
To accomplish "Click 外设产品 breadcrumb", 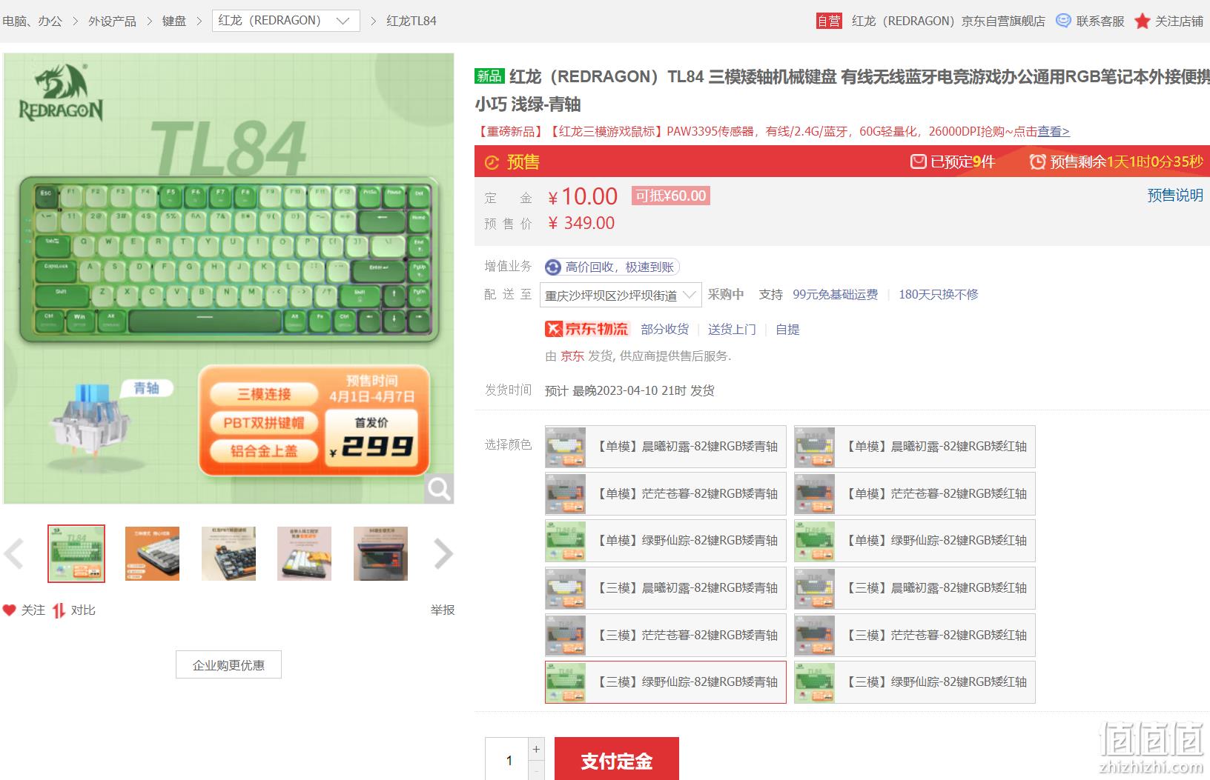I will tap(112, 21).
